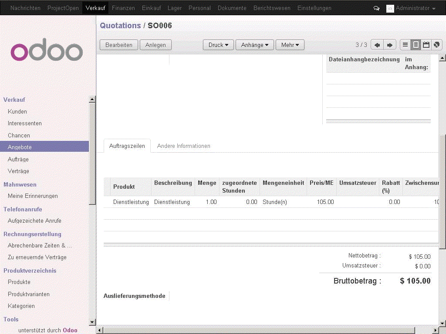
Task: Switch to calendar view icon
Action: [x=426, y=45]
